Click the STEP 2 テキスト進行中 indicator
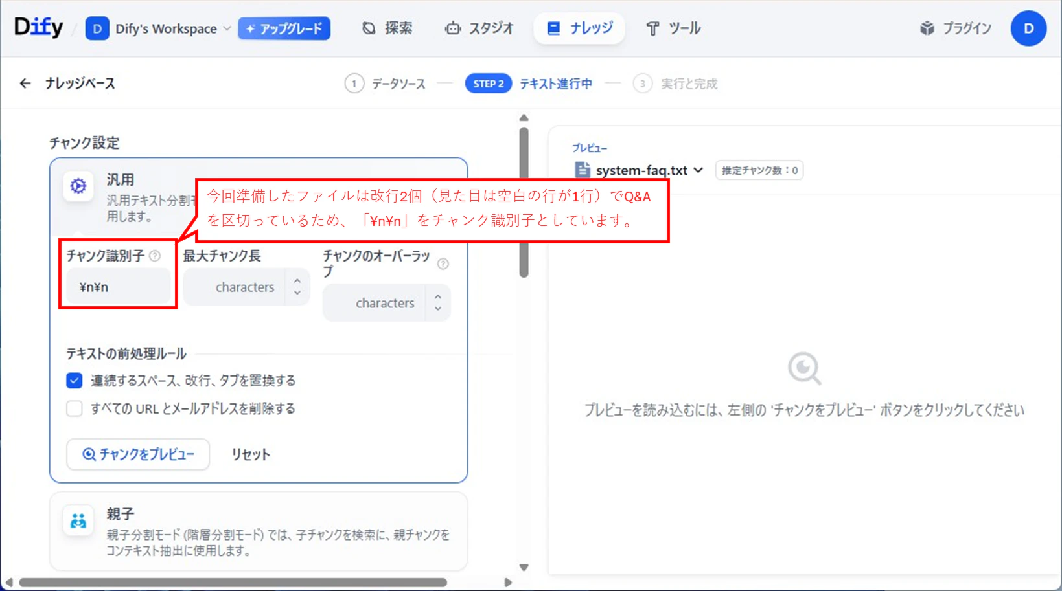1062x591 pixels. click(x=529, y=84)
